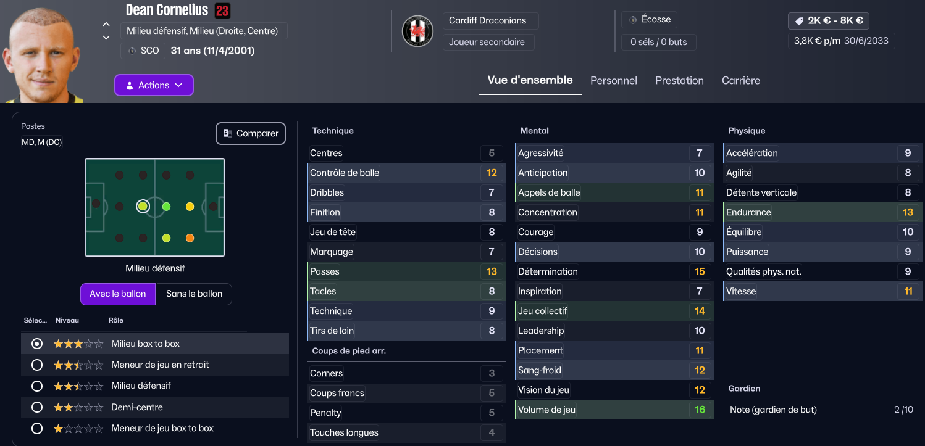Click the Joueur secondaire status button
This screenshot has height=446, width=925.
point(488,42)
